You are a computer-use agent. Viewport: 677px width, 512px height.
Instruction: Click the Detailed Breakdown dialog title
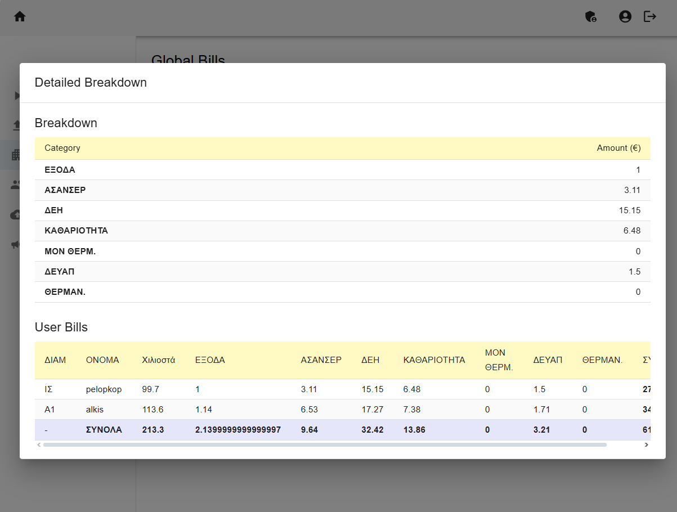(91, 83)
